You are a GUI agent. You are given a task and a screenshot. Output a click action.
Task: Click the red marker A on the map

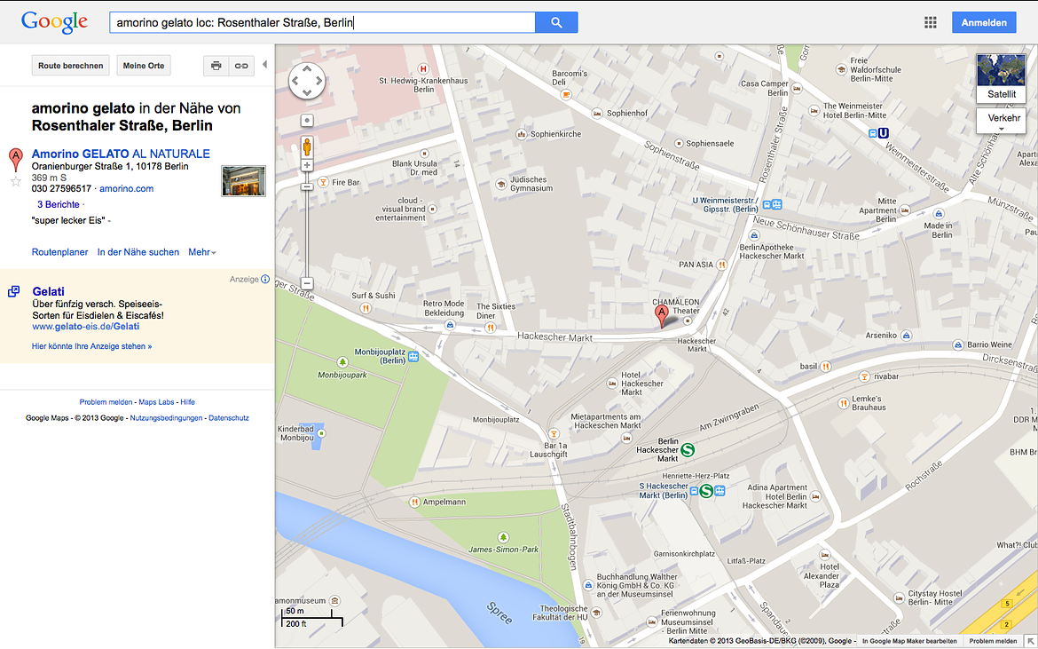(661, 316)
